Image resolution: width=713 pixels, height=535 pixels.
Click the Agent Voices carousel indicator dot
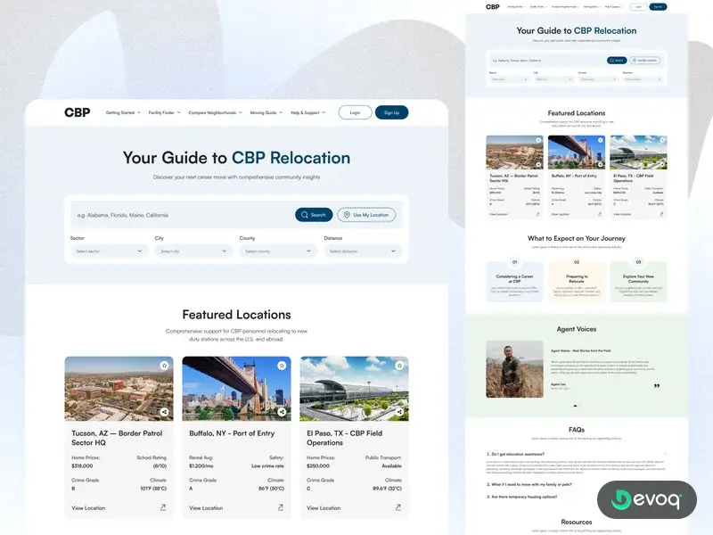[575, 406]
